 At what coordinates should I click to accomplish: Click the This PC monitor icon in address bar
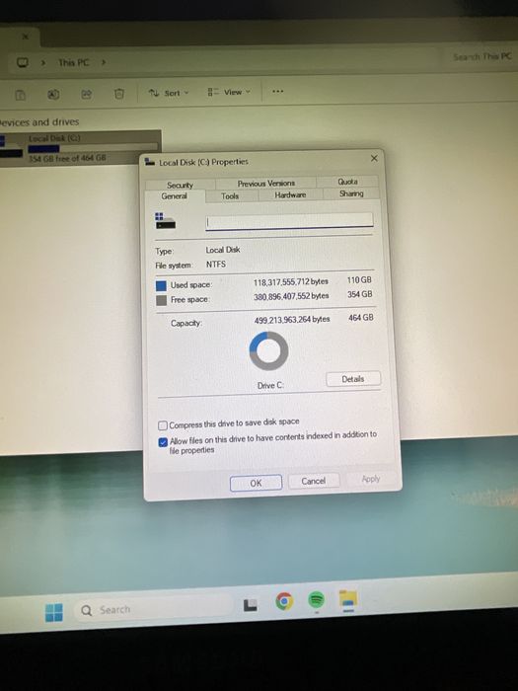pyautogui.click(x=23, y=62)
